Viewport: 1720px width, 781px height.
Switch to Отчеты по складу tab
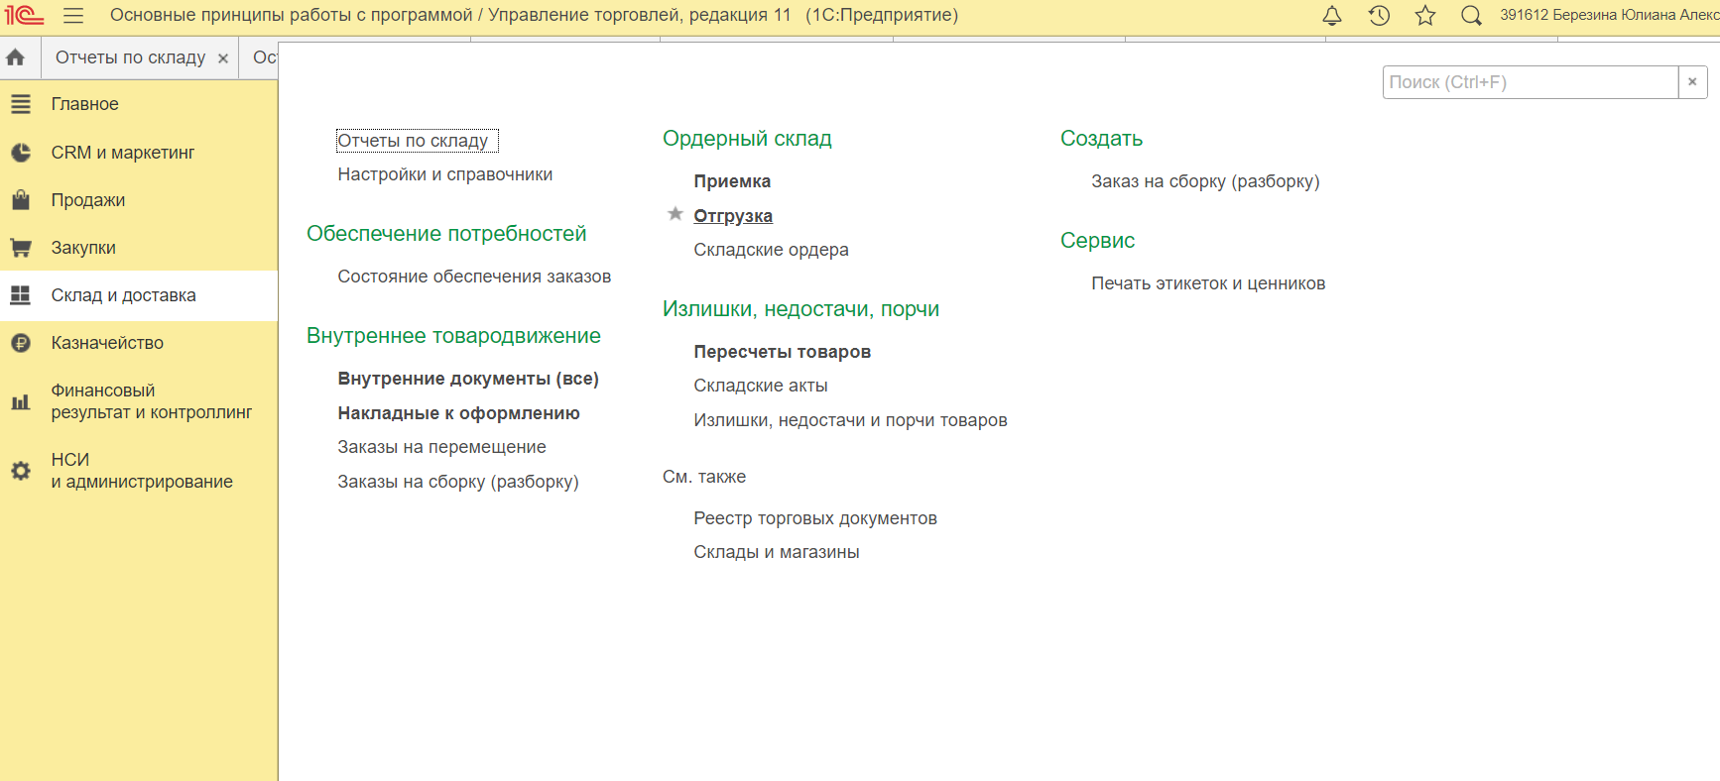tap(130, 57)
